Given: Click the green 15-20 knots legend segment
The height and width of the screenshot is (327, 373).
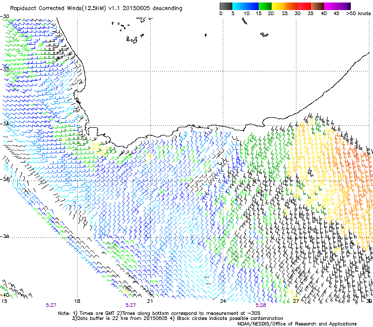Looking at the screenshot, I should click(265, 6).
